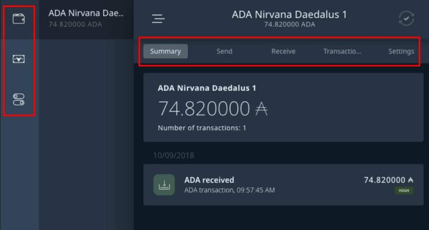Open app settings via sidebar toggles icon
Viewport: 429px width, 230px height.
(19, 100)
